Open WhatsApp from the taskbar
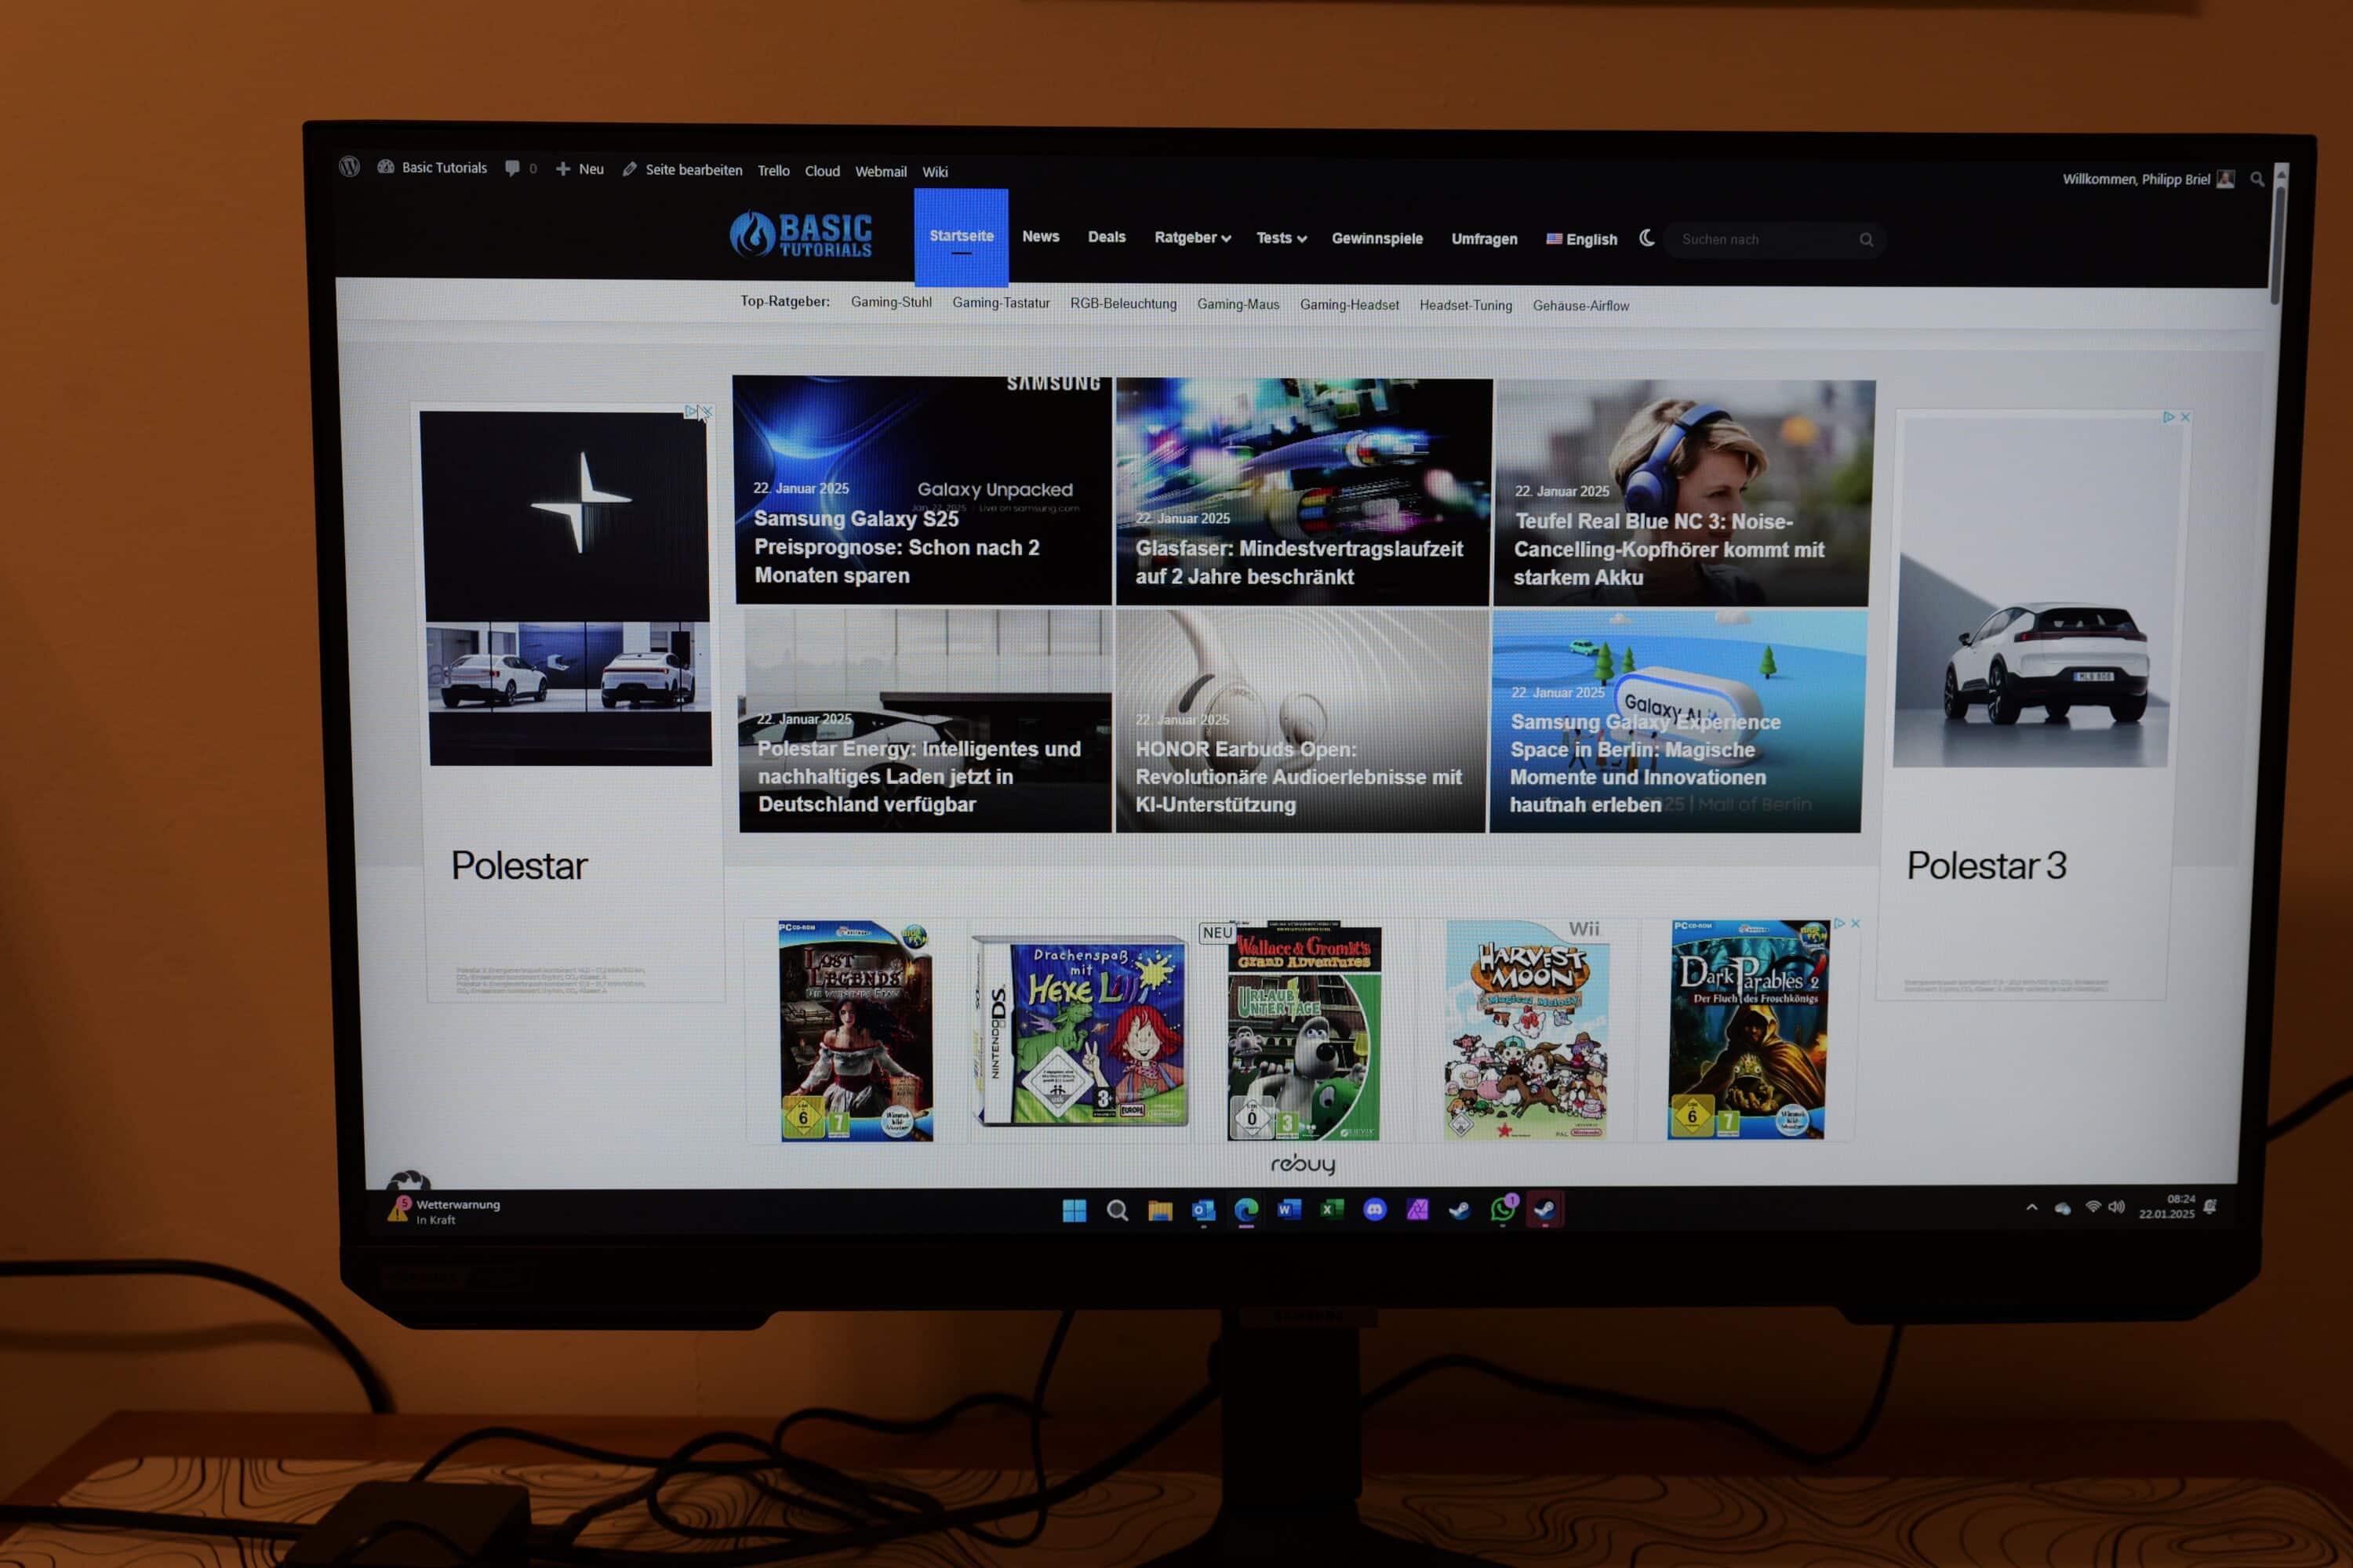2353x1568 pixels. (1502, 1210)
